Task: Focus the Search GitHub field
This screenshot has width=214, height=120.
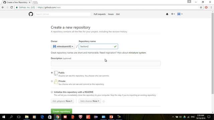Action: (x=63, y=14)
